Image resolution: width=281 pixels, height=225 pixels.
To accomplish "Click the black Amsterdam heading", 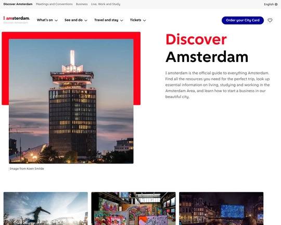I will point(207,57).
